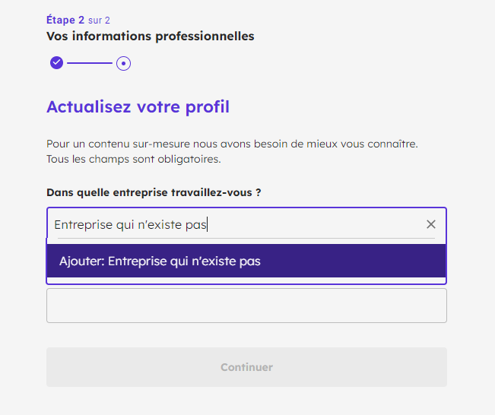Click the completed step one checkmark icon
This screenshot has width=495, height=415.
pyautogui.click(x=56, y=62)
